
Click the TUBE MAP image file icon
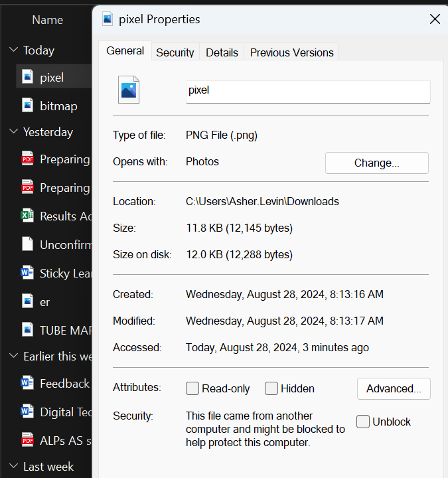point(27,329)
